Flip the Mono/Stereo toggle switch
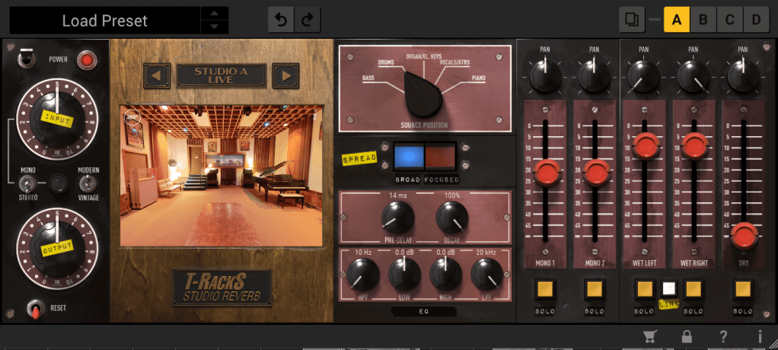 tap(27, 183)
